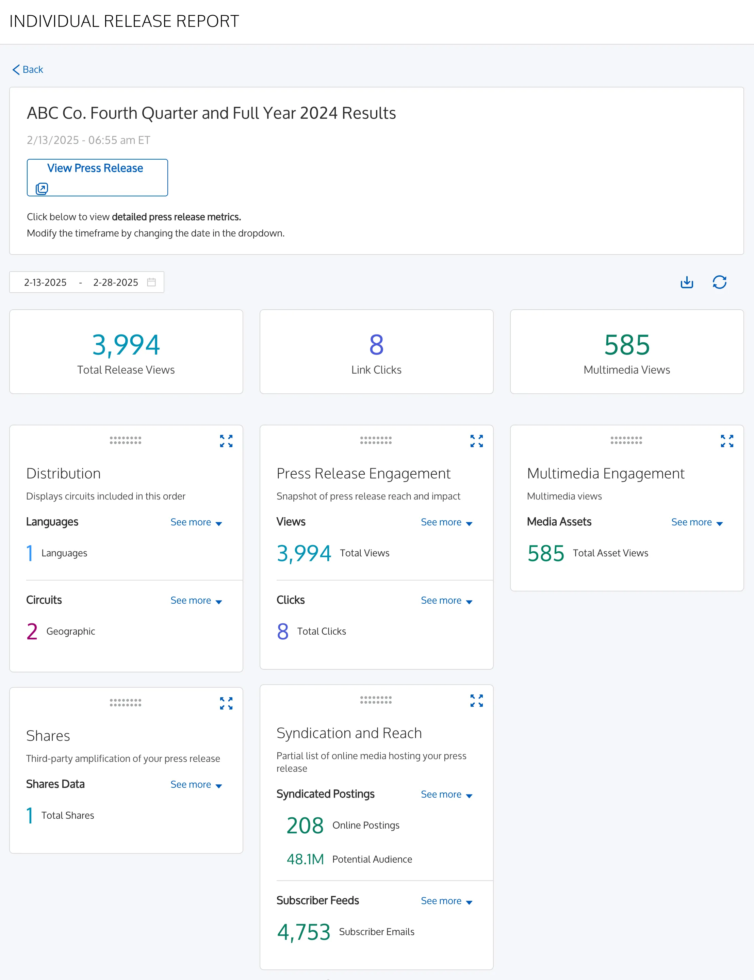
Task: Click the download report icon
Action: [x=687, y=282]
